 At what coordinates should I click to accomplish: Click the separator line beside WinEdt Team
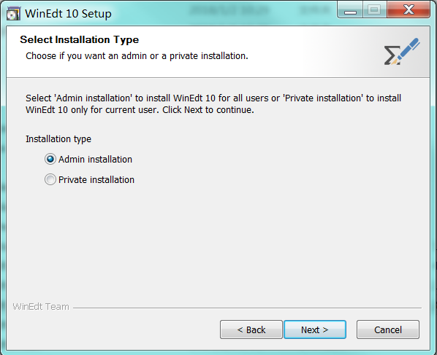tap(247, 308)
